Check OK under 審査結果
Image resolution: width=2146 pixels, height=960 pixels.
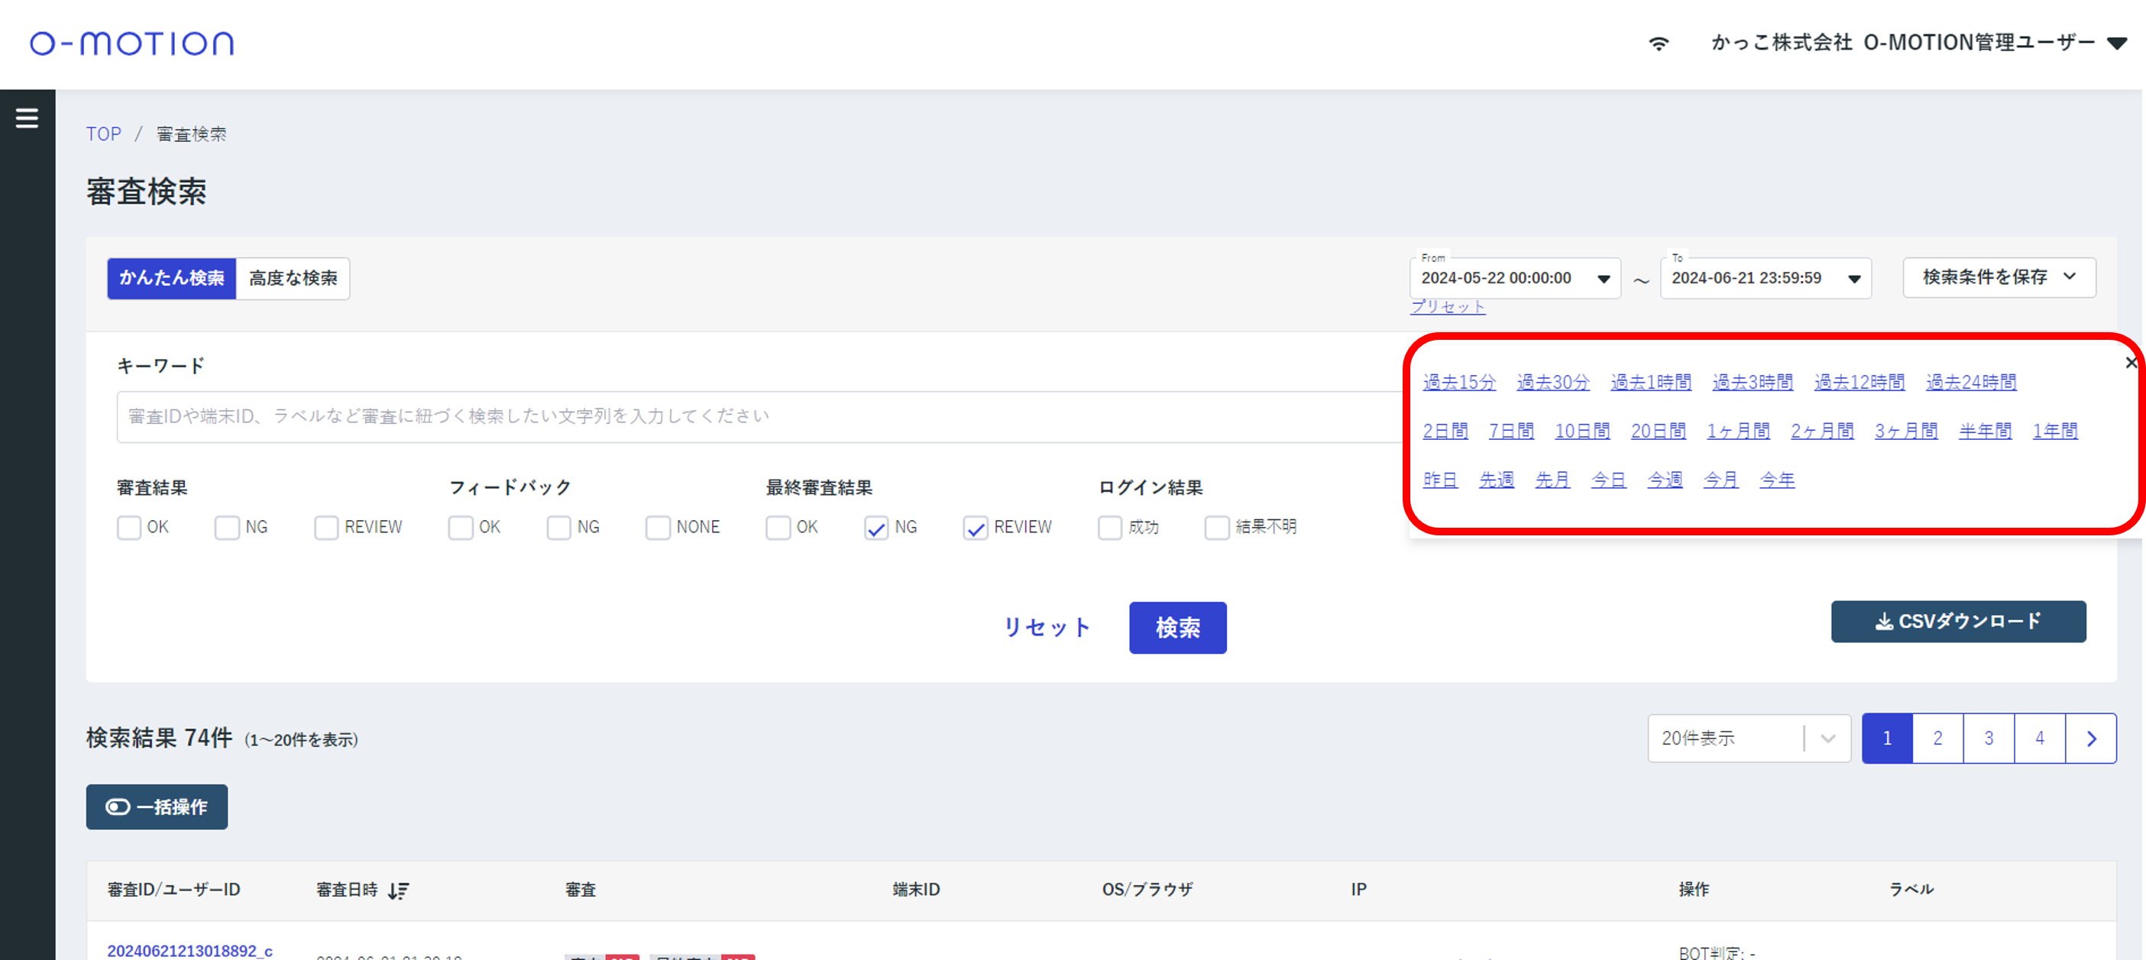(129, 528)
